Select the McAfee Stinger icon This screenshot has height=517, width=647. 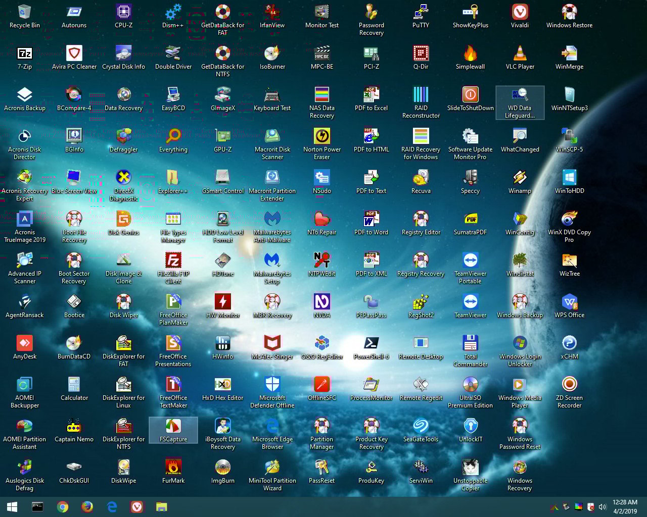coord(272,347)
